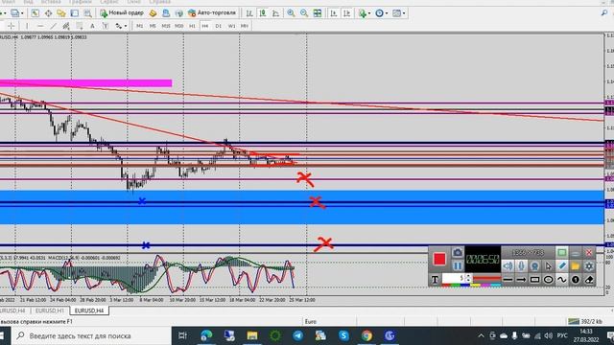Click the Новый ордер button
This screenshot has width=614, height=345.
pyautogui.click(x=122, y=12)
